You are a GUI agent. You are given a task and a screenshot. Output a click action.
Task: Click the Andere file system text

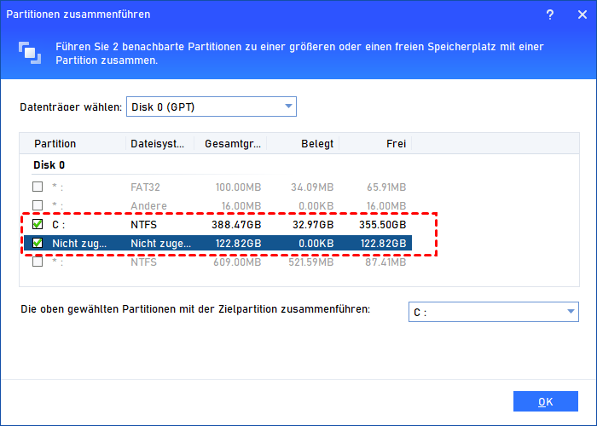coord(148,206)
